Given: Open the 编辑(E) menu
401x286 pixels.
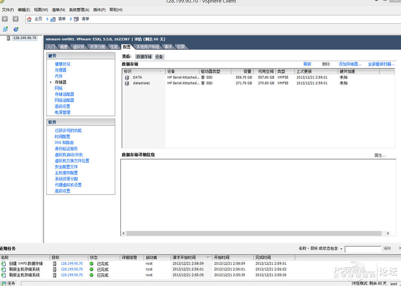Looking at the screenshot, I should (x=24, y=10).
